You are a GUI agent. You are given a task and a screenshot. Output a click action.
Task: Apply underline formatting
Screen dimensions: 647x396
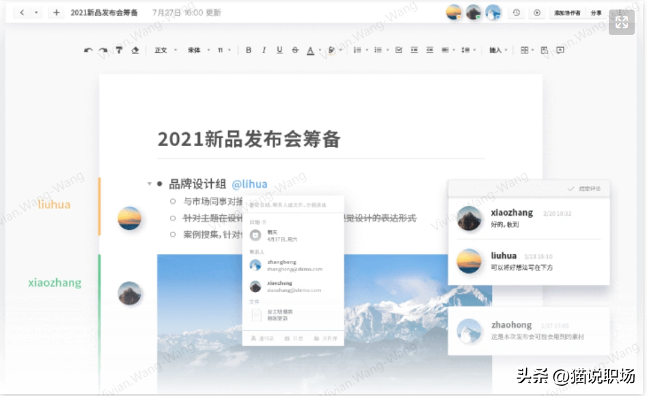[279, 51]
